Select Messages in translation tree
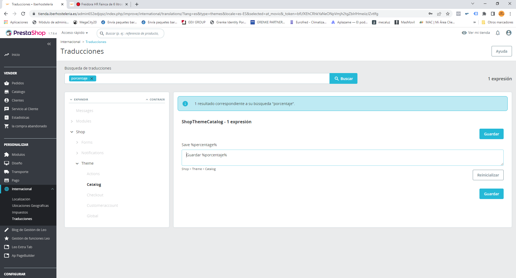 (x=85, y=111)
